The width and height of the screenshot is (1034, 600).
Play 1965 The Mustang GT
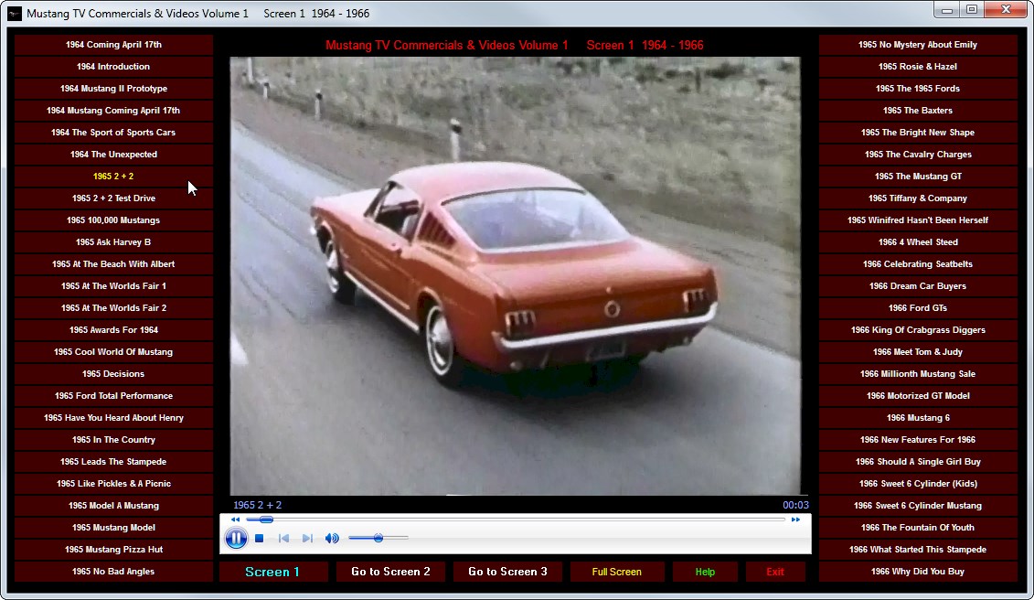(918, 177)
